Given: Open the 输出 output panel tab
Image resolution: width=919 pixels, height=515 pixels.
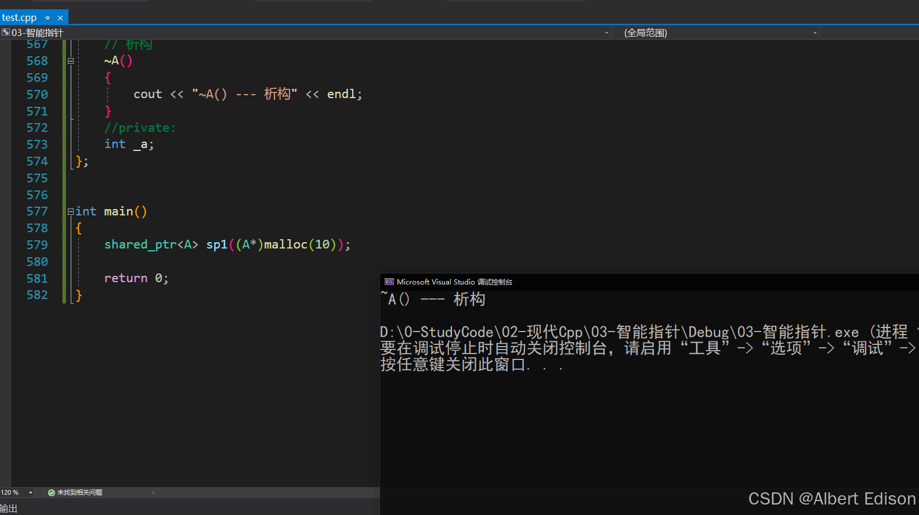Looking at the screenshot, I should (x=9, y=509).
